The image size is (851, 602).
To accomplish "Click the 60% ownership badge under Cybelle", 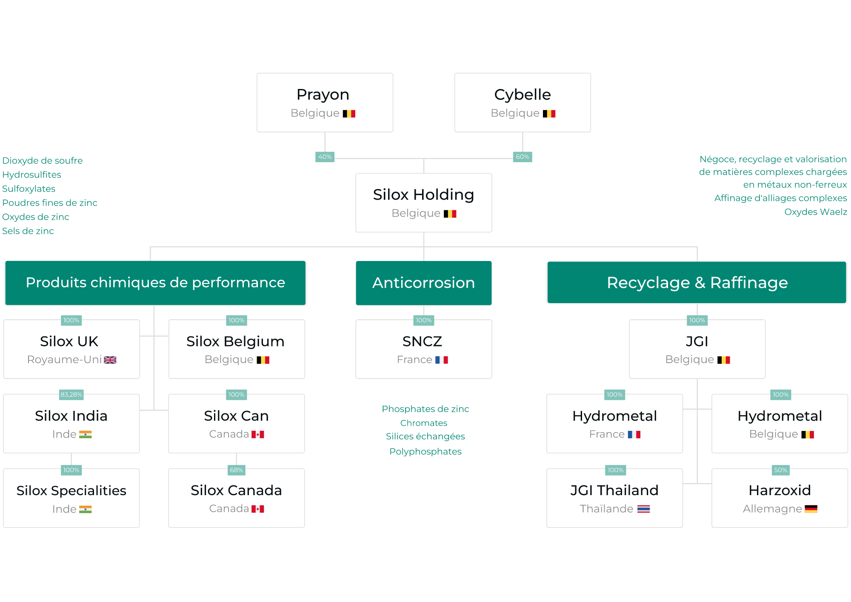I will 523,157.
